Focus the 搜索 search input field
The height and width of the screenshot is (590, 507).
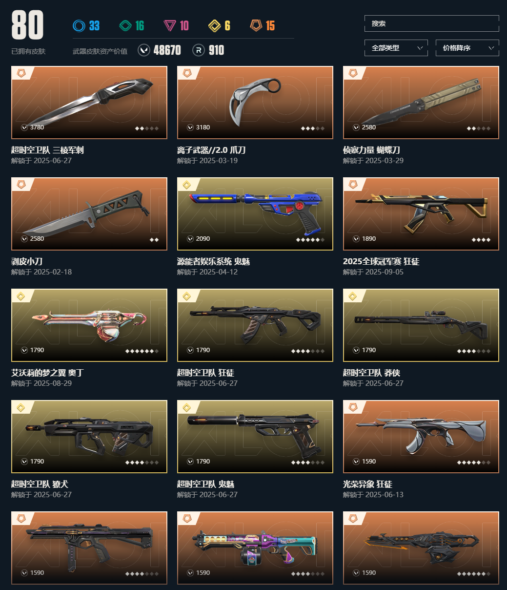(432, 23)
